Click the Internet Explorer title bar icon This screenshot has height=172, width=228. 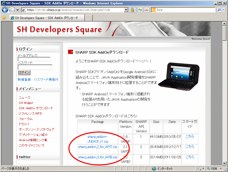coord(3,3)
